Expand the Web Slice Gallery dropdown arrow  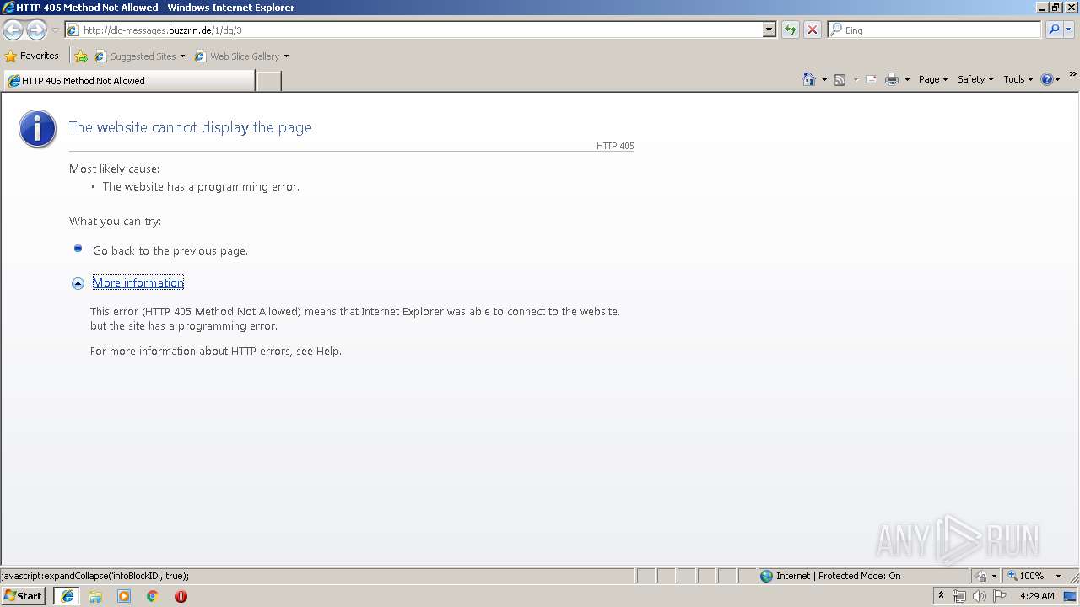click(286, 56)
